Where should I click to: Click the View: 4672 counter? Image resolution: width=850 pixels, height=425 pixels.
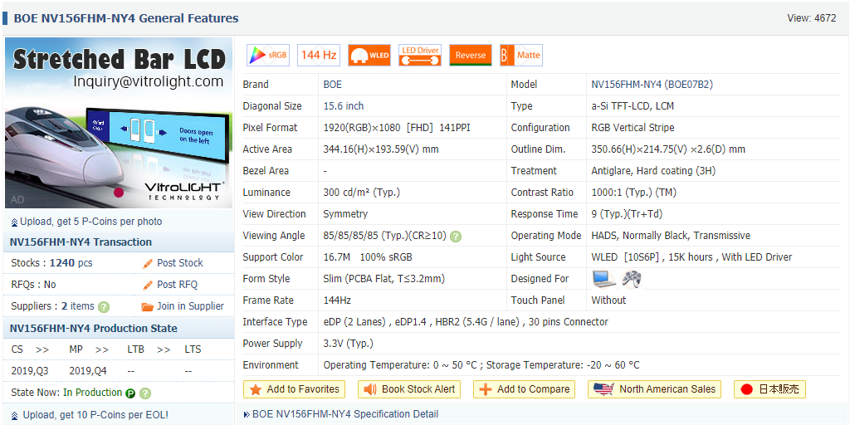click(x=812, y=18)
